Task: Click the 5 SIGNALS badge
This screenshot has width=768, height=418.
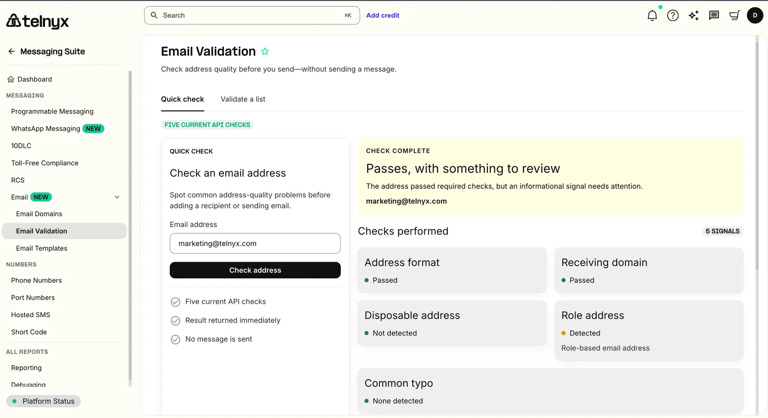Action: pos(722,231)
